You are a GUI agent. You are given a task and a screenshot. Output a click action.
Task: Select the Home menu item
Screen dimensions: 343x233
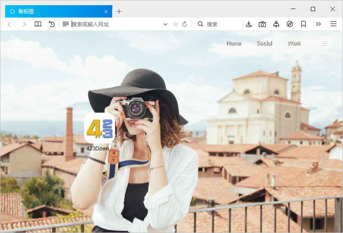(234, 43)
